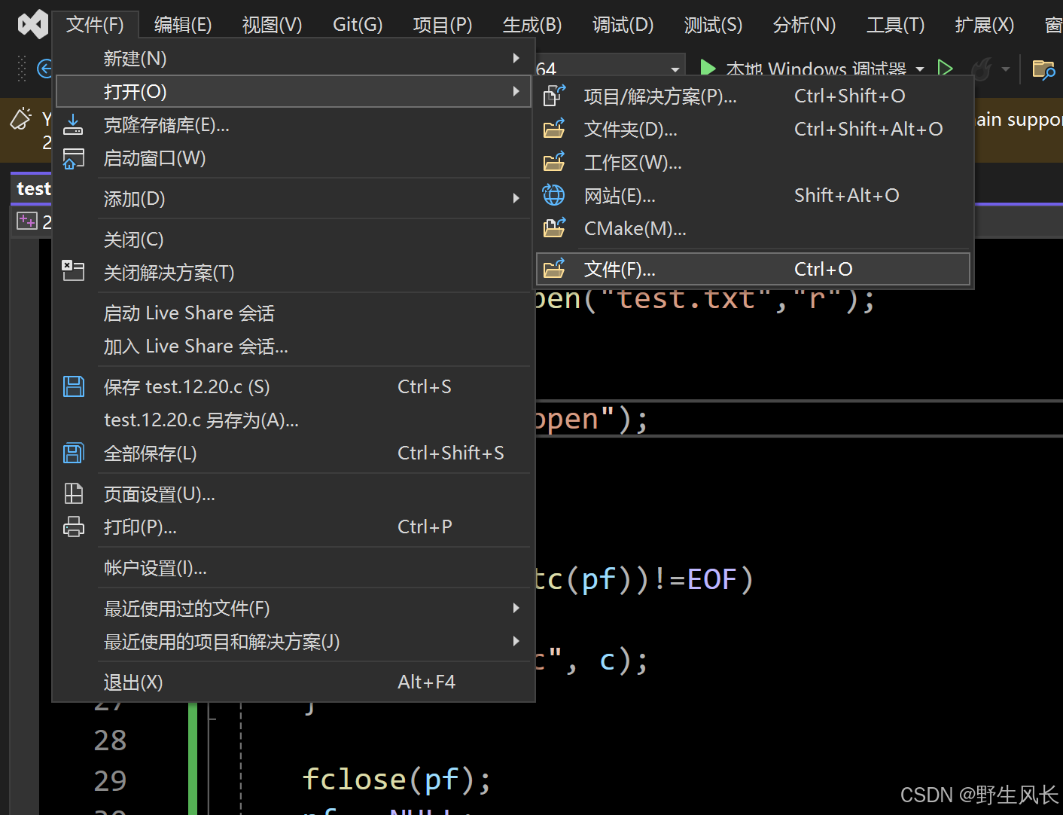Screen dimensions: 1063x815
Task: Open the 文件(F) menu
Action: click(x=95, y=25)
